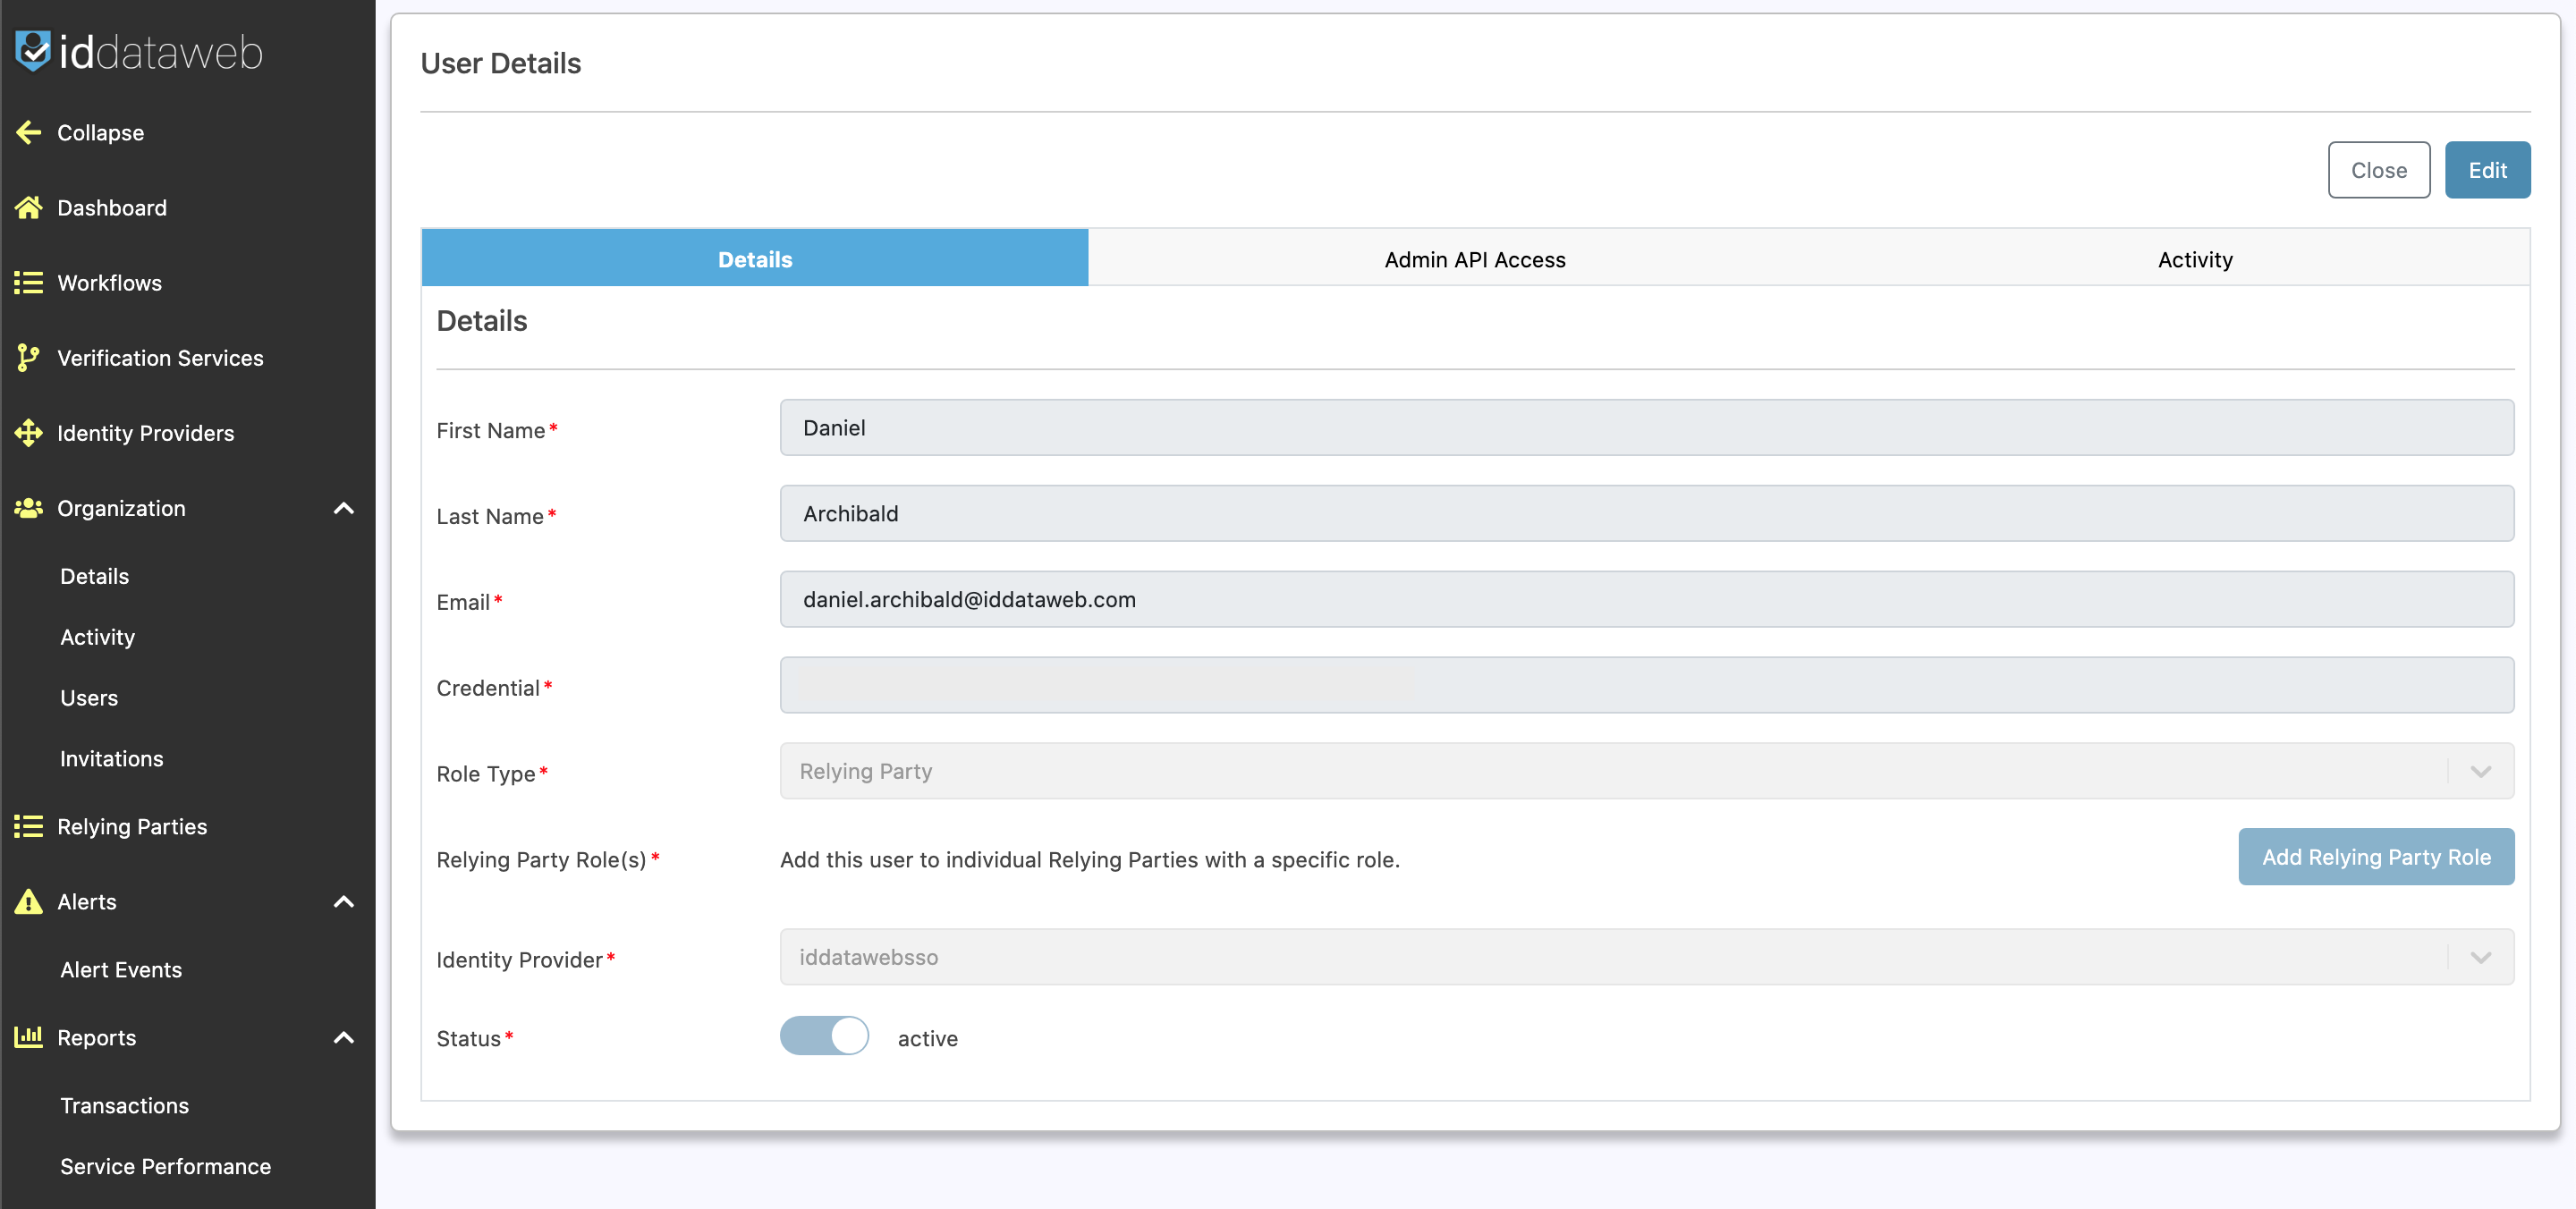Click the Dashboard home icon
The image size is (2576, 1209).
(29, 207)
